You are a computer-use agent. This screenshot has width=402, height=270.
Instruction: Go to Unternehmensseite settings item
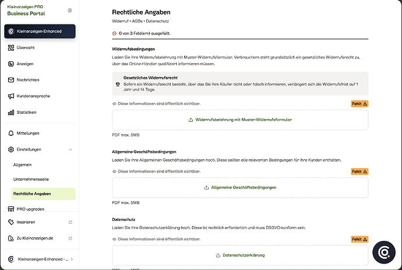[x=31, y=179]
